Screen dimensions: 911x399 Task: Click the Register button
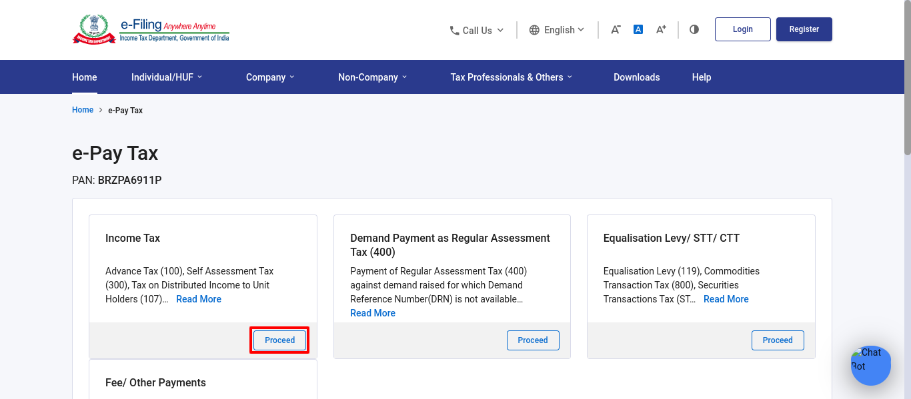click(804, 29)
